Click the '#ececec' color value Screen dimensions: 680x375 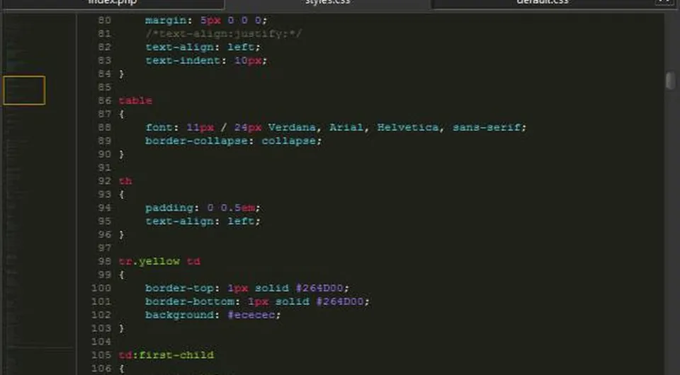[251, 316]
